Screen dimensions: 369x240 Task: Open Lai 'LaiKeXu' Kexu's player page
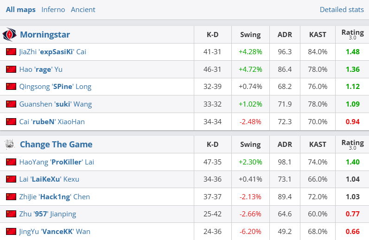tap(50, 179)
